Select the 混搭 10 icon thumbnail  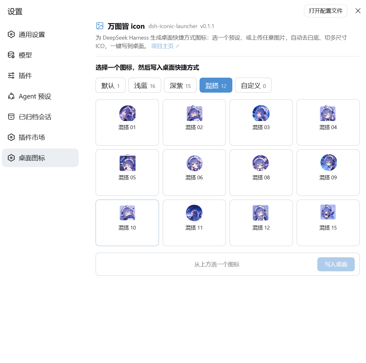pyautogui.click(x=127, y=213)
